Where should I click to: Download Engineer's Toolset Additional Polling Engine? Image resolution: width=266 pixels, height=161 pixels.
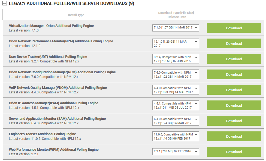[234, 136]
